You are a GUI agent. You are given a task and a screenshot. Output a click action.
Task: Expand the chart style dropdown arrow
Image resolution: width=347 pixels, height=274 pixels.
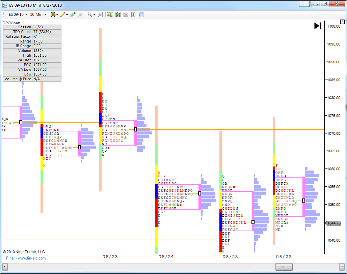(57, 14)
